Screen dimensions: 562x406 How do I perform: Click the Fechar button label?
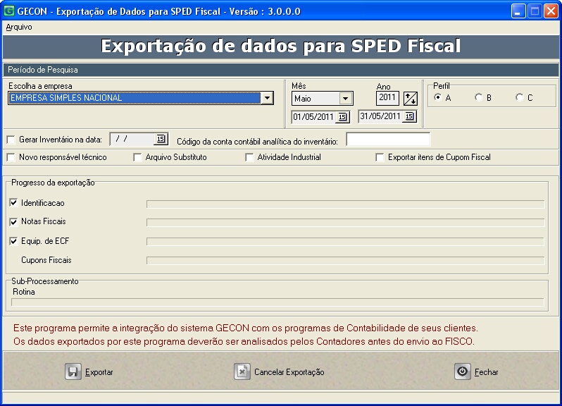[487, 372]
